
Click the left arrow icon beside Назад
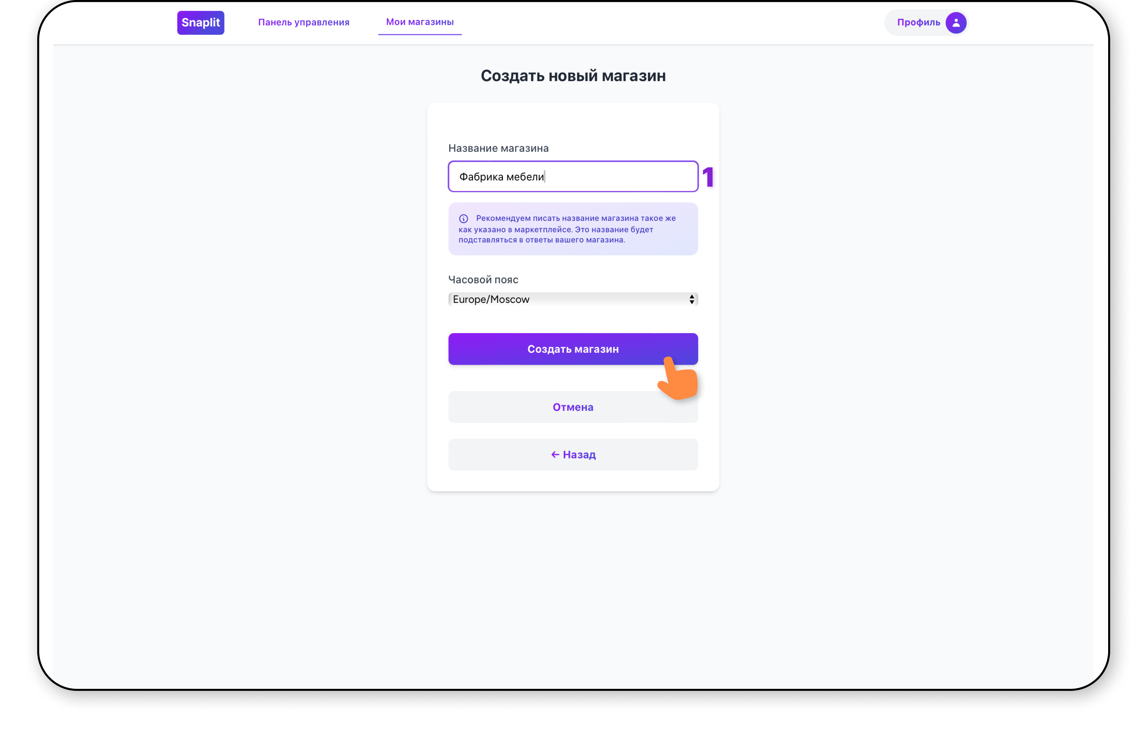point(555,455)
